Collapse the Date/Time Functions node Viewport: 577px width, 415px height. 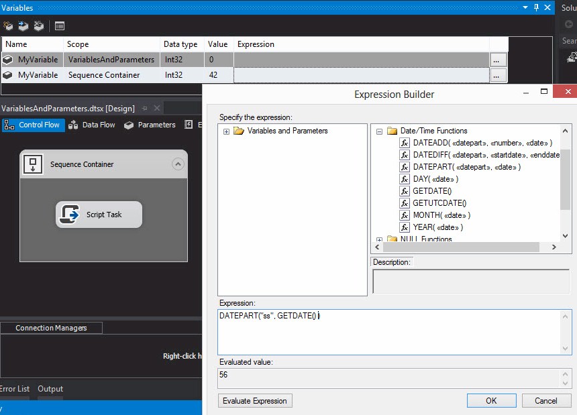point(379,131)
